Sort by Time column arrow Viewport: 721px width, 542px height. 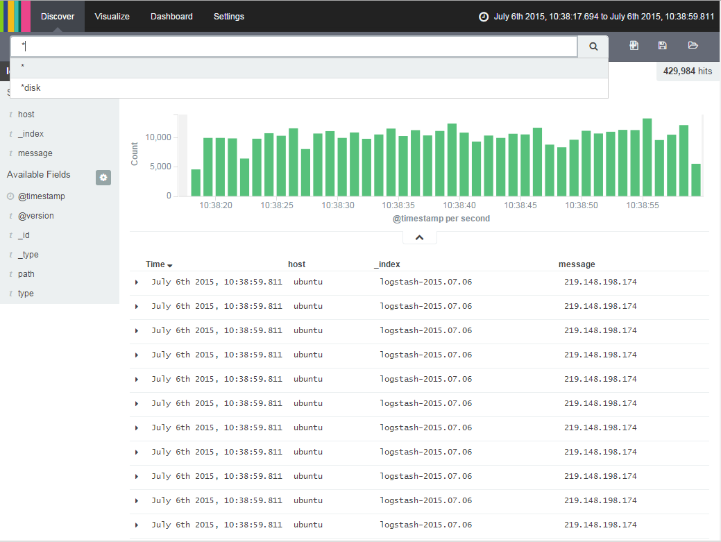tap(170, 266)
